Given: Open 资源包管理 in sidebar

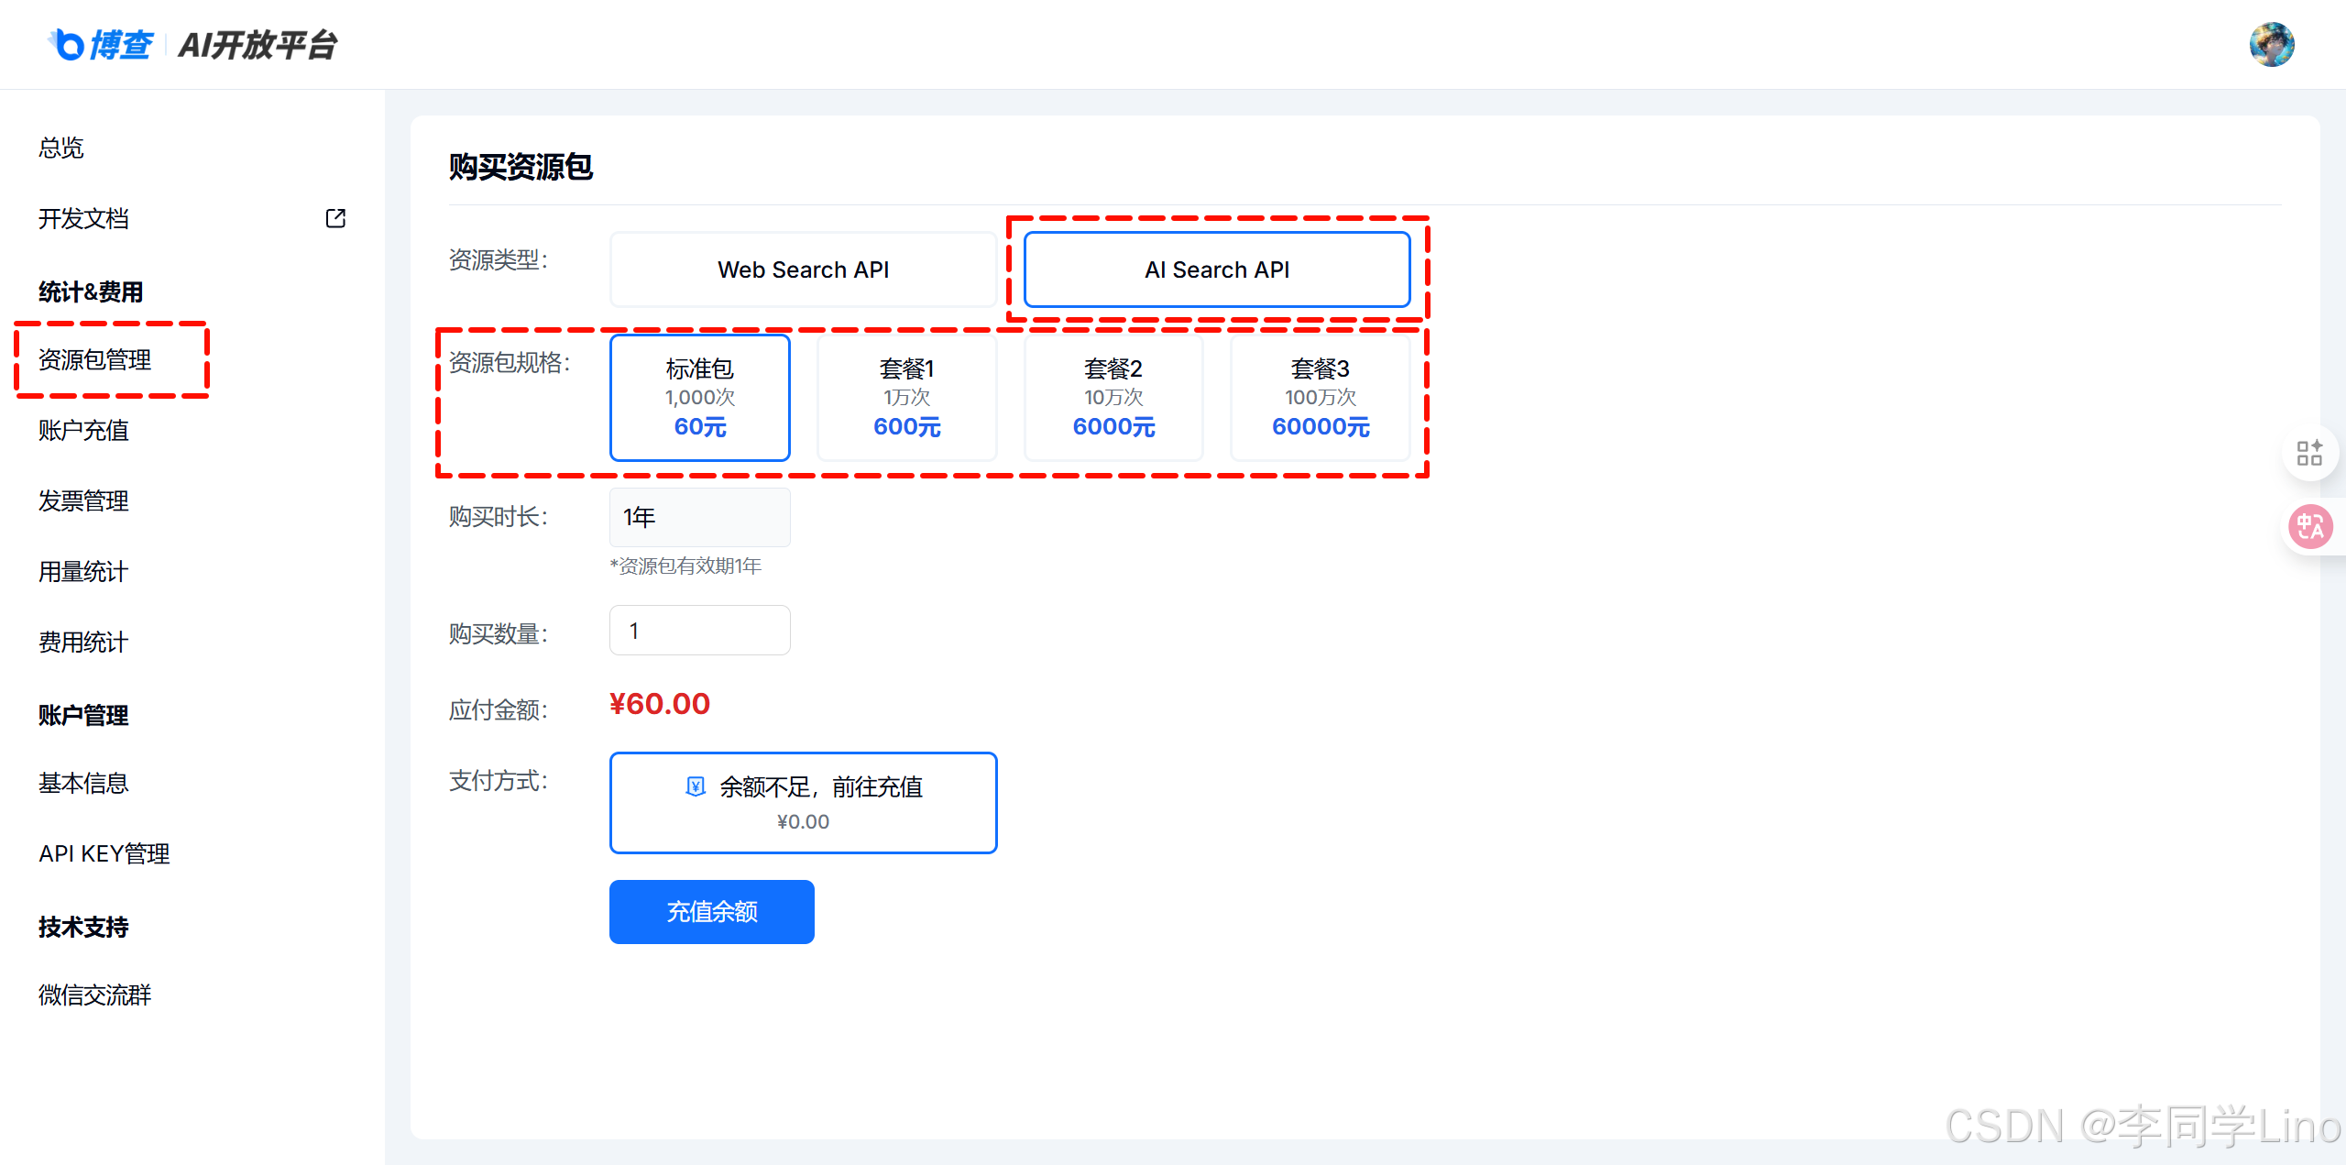Looking at the screenshot, I should pyautogui.click(x=95, y=359).
